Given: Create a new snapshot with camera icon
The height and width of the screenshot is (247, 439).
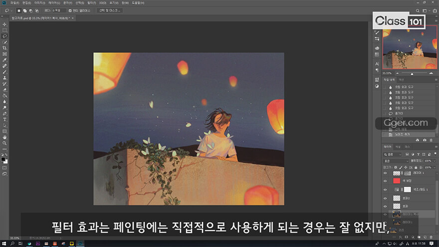Looking at the screenshot, I should point(425,140).
